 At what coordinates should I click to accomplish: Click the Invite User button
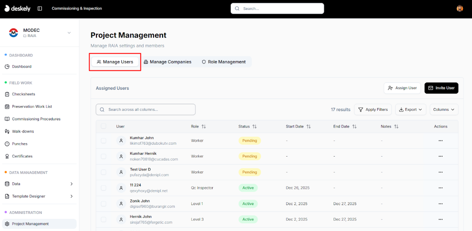coord(441,88)
